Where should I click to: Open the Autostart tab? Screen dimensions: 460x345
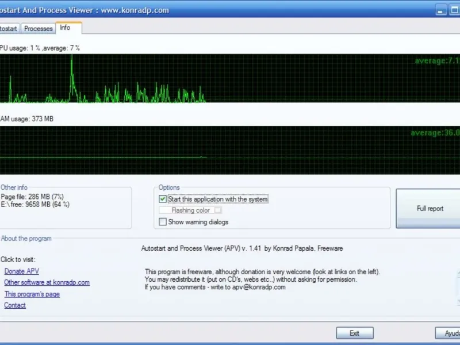click(x=9, y=28)
